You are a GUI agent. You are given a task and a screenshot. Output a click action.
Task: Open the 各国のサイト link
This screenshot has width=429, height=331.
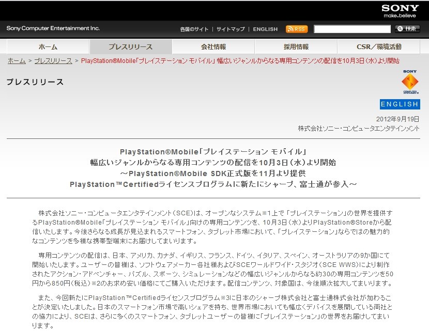click(x=194, y=29)
